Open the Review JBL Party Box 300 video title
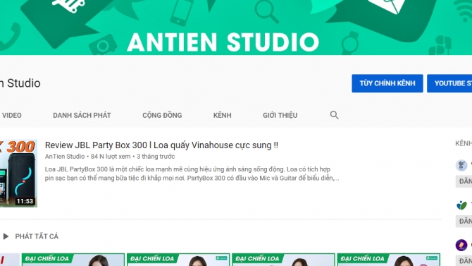Image resolution: width=472 pixels, height=266 pixels. 161,145
